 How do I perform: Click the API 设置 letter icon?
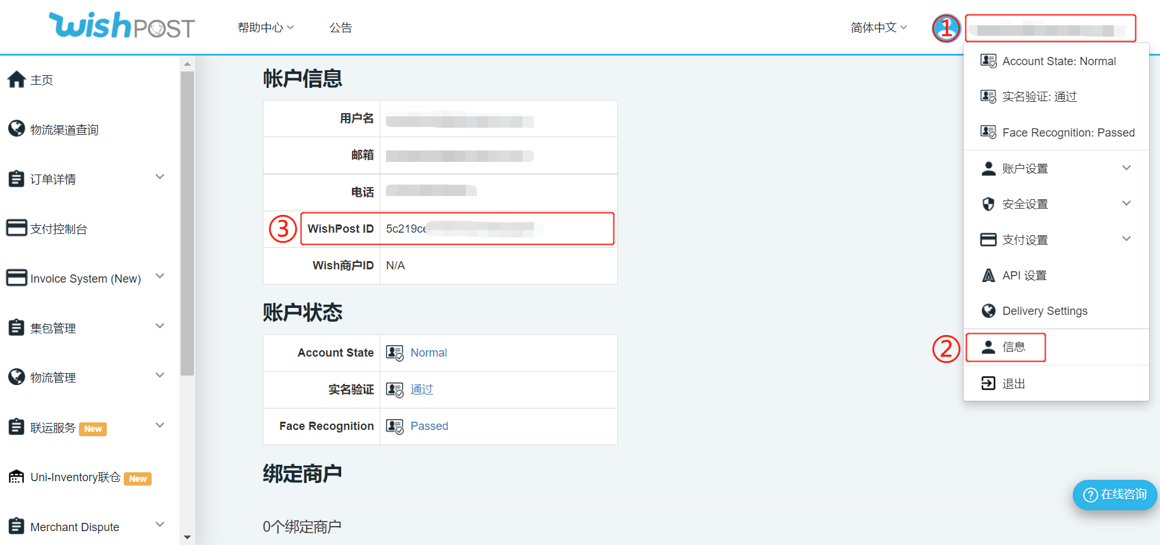[988, 275]
